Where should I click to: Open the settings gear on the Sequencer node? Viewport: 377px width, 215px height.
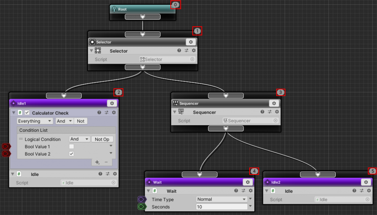click(274, 103)
